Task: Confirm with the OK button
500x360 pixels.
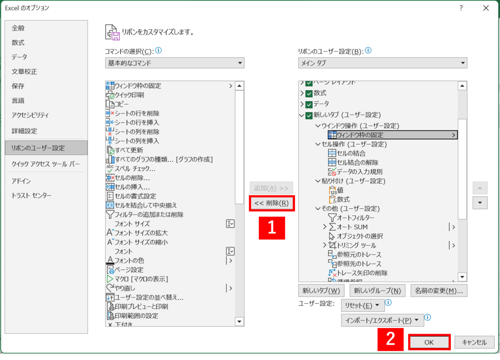Action: pyautogui.click(x=429, y=342)
